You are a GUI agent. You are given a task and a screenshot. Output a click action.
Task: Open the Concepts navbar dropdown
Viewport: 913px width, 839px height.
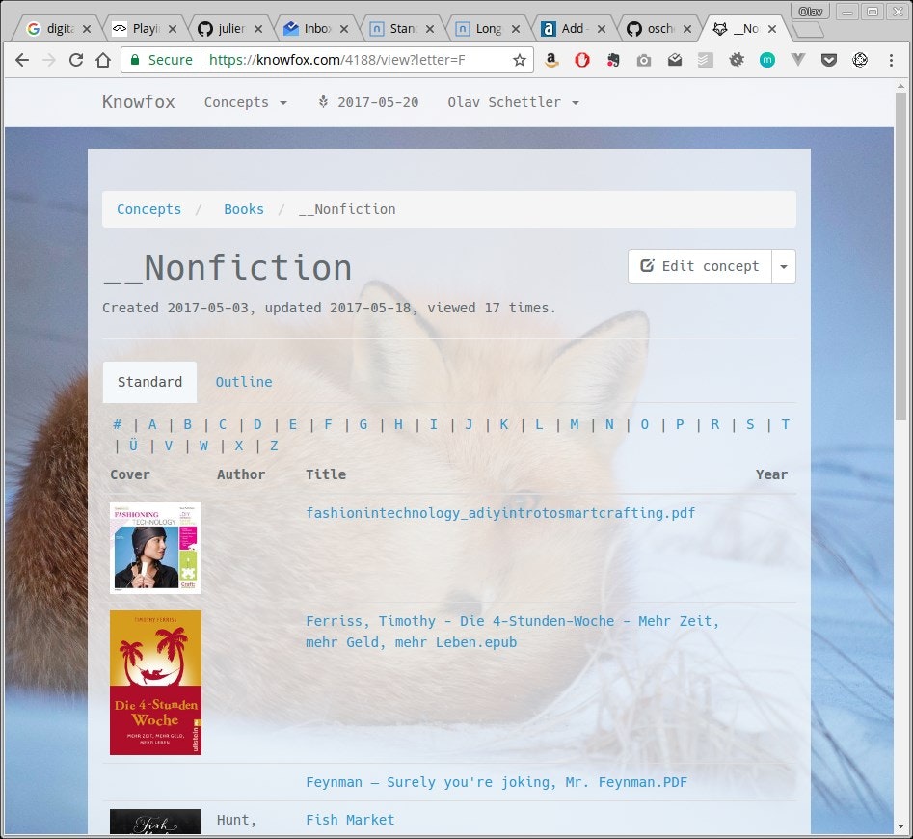coord(245,102)
